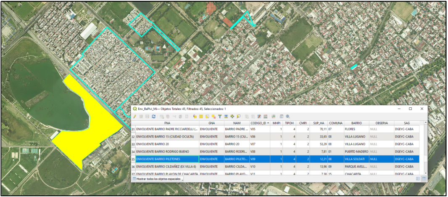Close the attribute table window
This screenshot has height=197, width=448.
[422, 109]
